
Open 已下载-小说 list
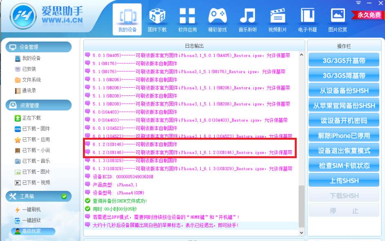32,150
